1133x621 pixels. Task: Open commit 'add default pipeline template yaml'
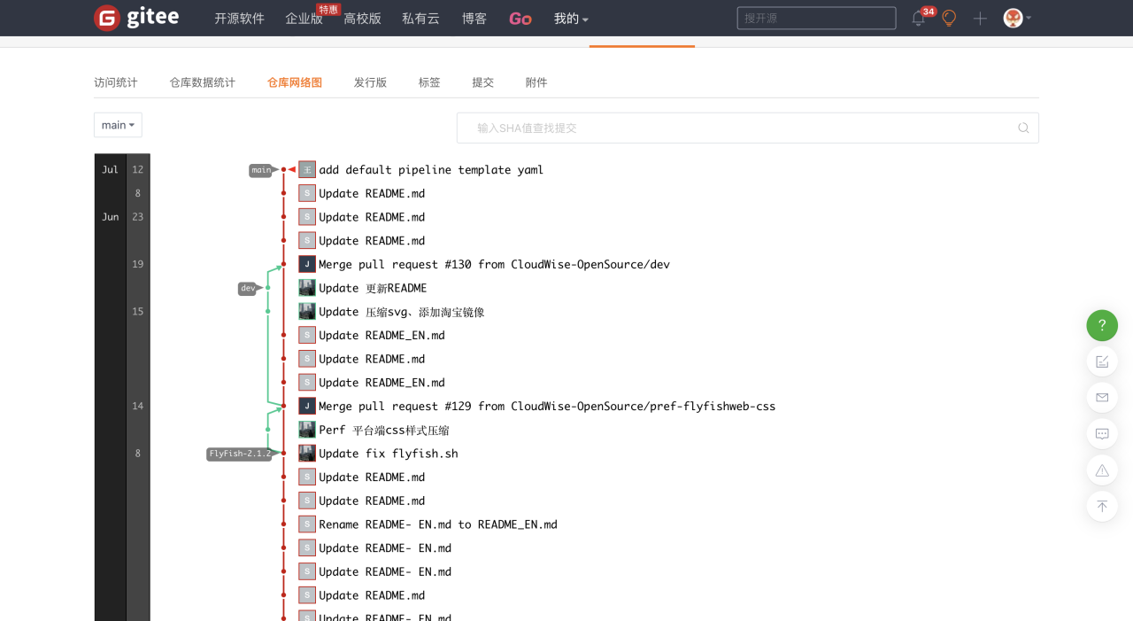click(x=431, y=170)
